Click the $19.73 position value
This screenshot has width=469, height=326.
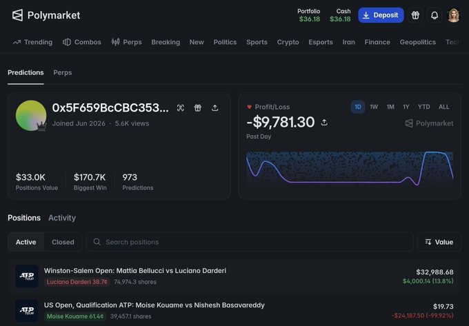[x=443, y=306]
